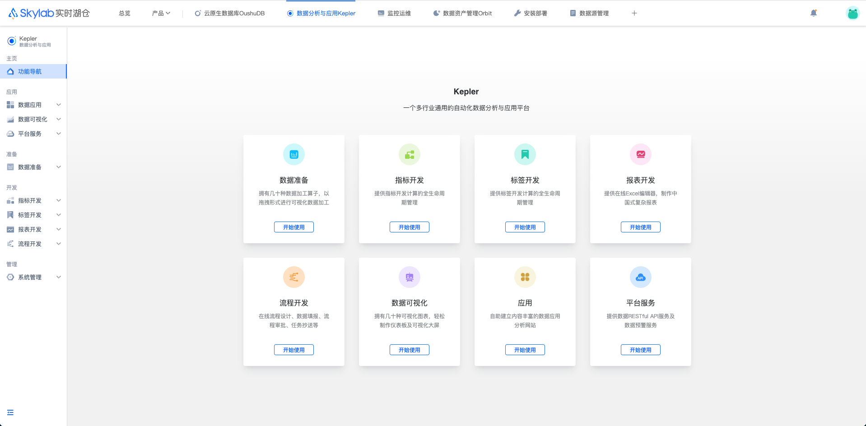Open the notification bell
The image size is (866, 426).
coord(814,13)
